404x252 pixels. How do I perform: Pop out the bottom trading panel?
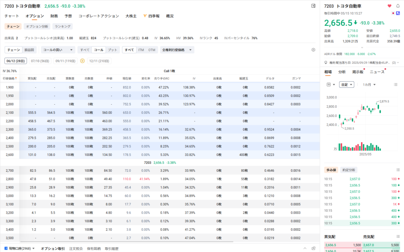tap(314, 248)
